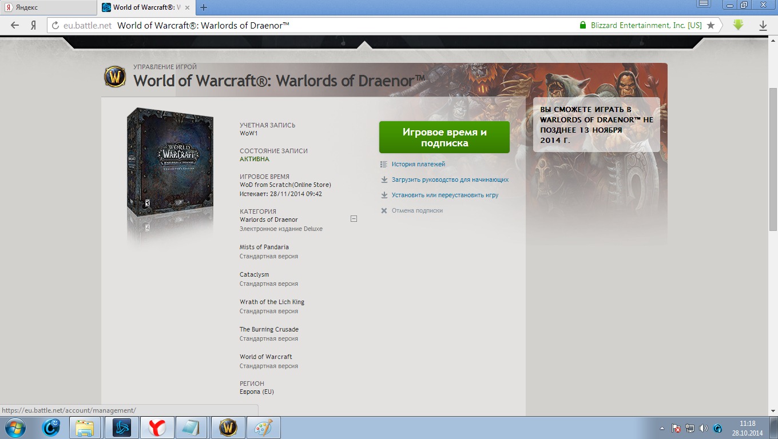
Task: Open the World of Warcraft taskbar icon
Action: pyautogui.click(x=228, y=427)
